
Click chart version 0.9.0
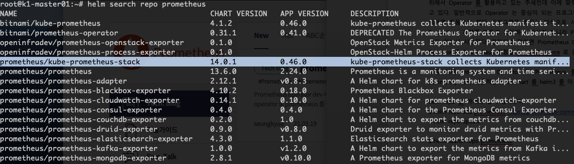[221, 129]
